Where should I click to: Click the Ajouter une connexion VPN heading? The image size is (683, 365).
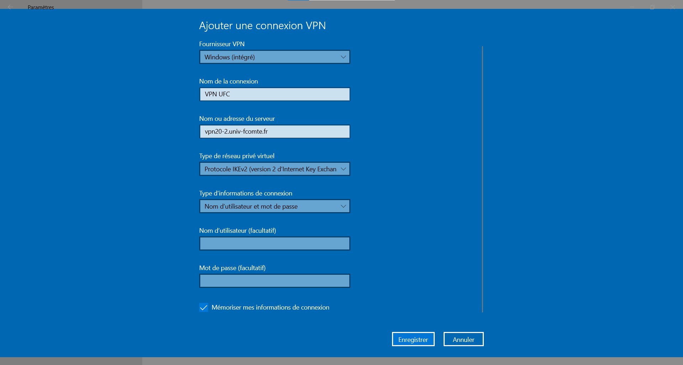262,26
